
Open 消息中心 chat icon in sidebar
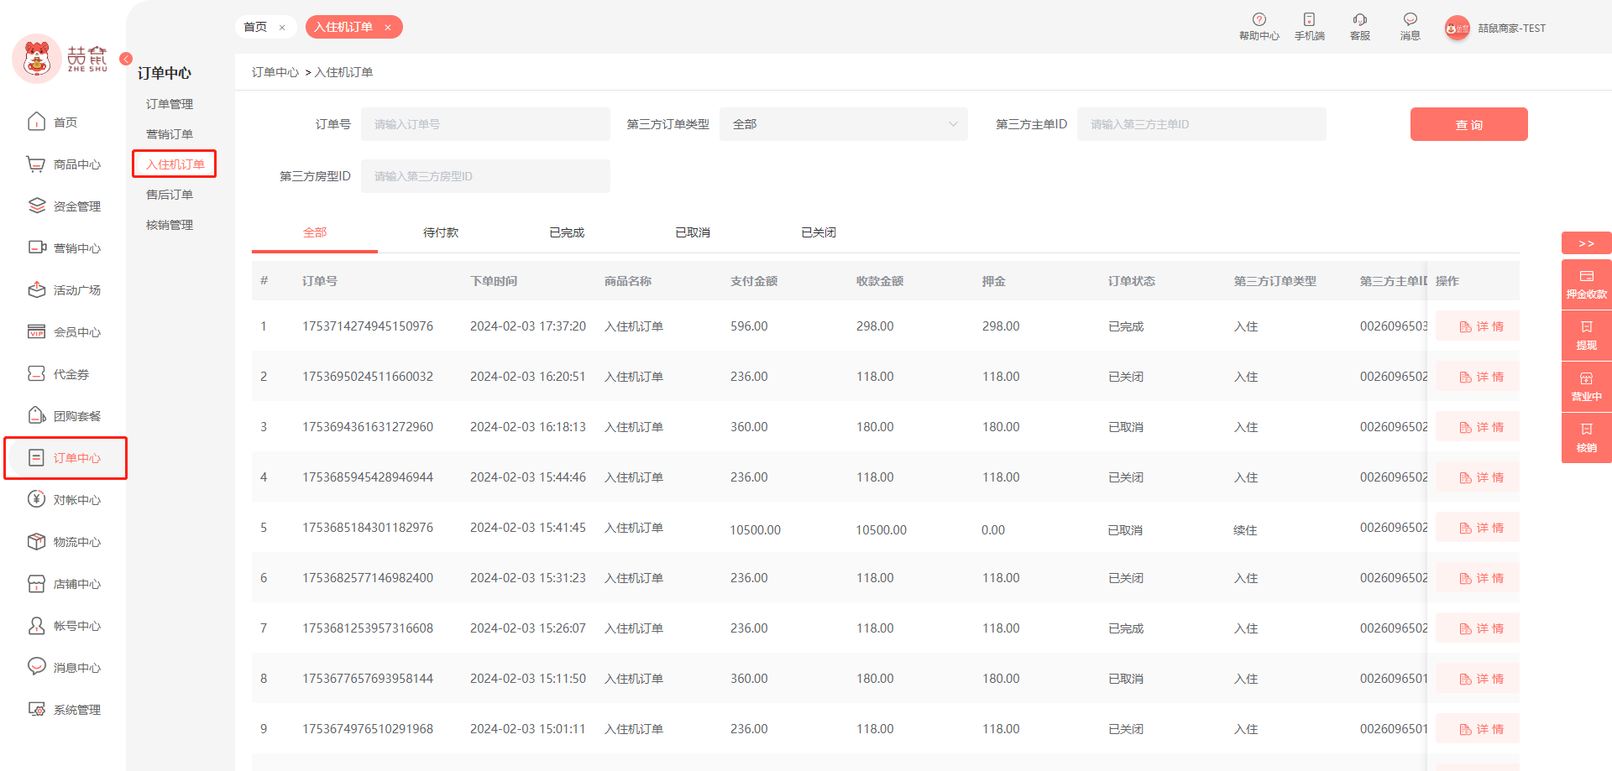click(x=36, y=667)
